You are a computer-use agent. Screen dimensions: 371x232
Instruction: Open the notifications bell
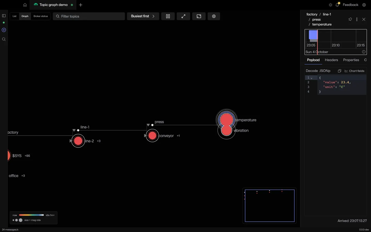(338, 5)
